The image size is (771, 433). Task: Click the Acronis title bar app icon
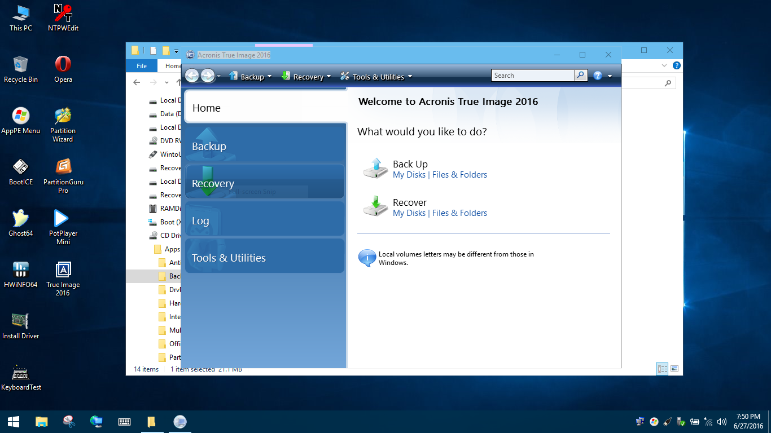click(190, 55)
